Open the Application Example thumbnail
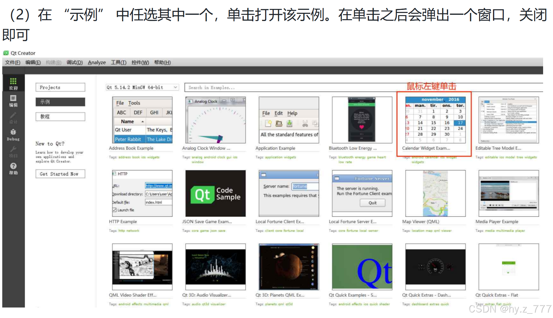Image resolution: width=553 pixels, height=318 pixels. 289,120
